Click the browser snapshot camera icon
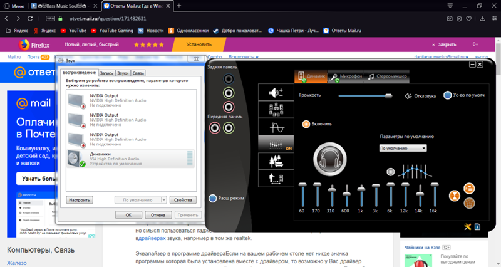The height and width of the screenshot is (267, 501). click(450, 19)
